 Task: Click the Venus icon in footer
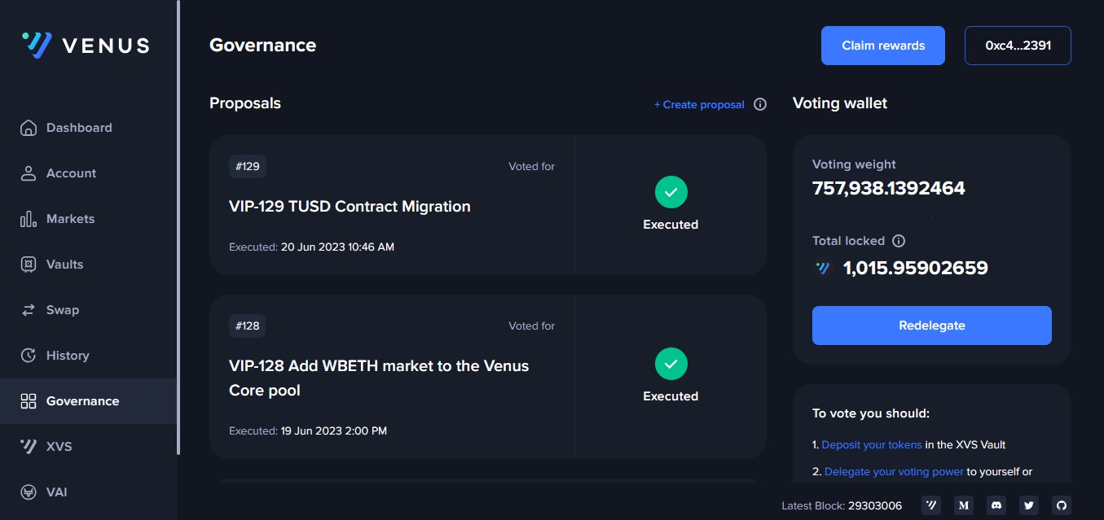coord(931,505)
